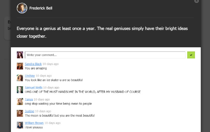
Task: Click Sandra Black's avatar thumbnail
Action: (x=20, y=66)
